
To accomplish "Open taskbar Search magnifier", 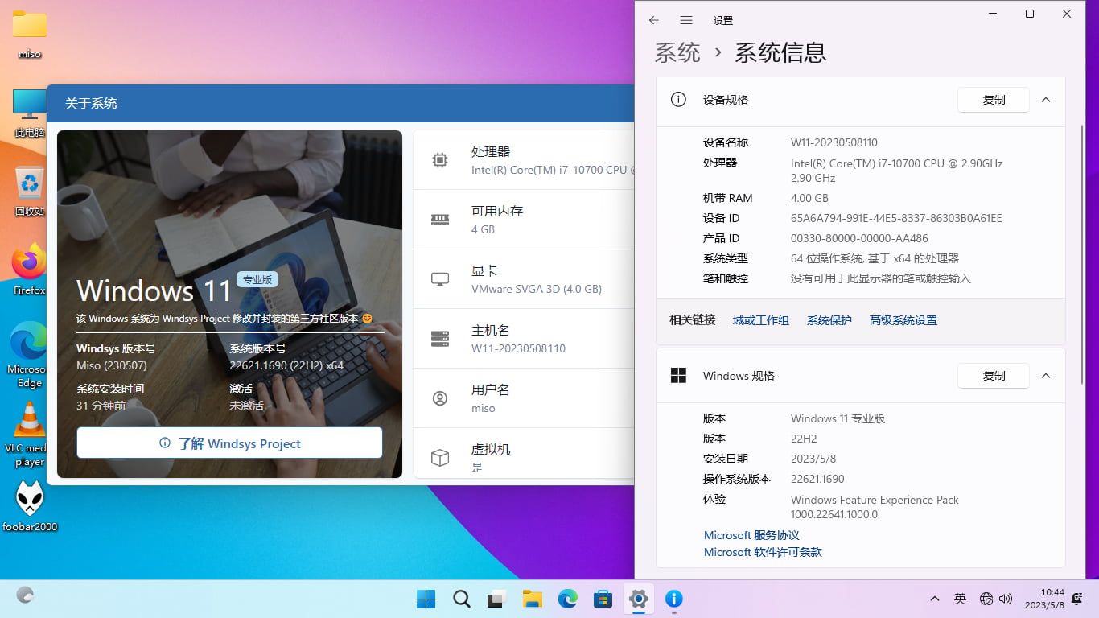I will 461,599.
